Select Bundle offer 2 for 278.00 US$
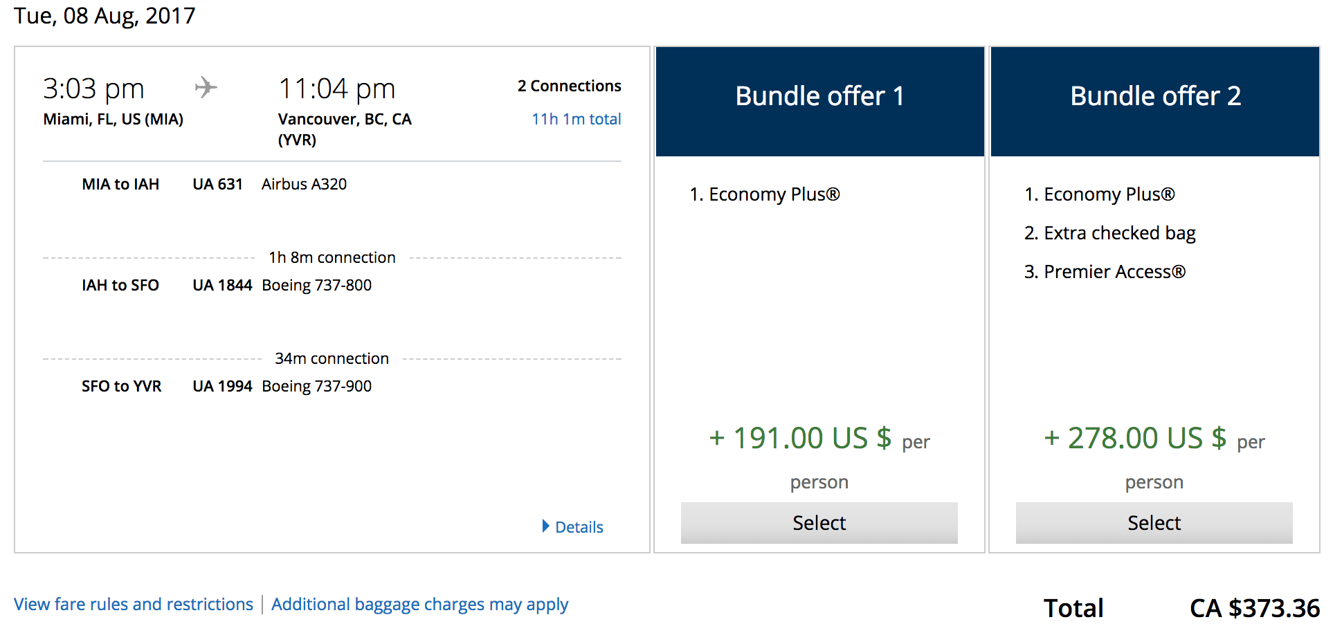This screenshot has height=642, width=1333. (x=1154, y=523)
